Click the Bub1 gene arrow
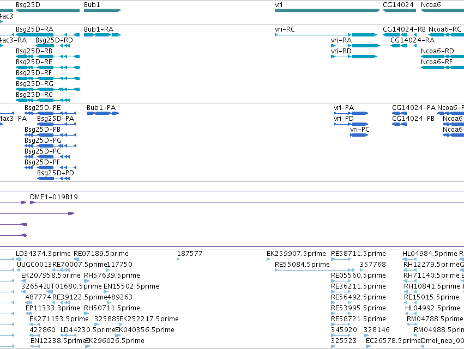Image resolution: width=464 pixels, height=349 pixels. click(x=103, y=10)
